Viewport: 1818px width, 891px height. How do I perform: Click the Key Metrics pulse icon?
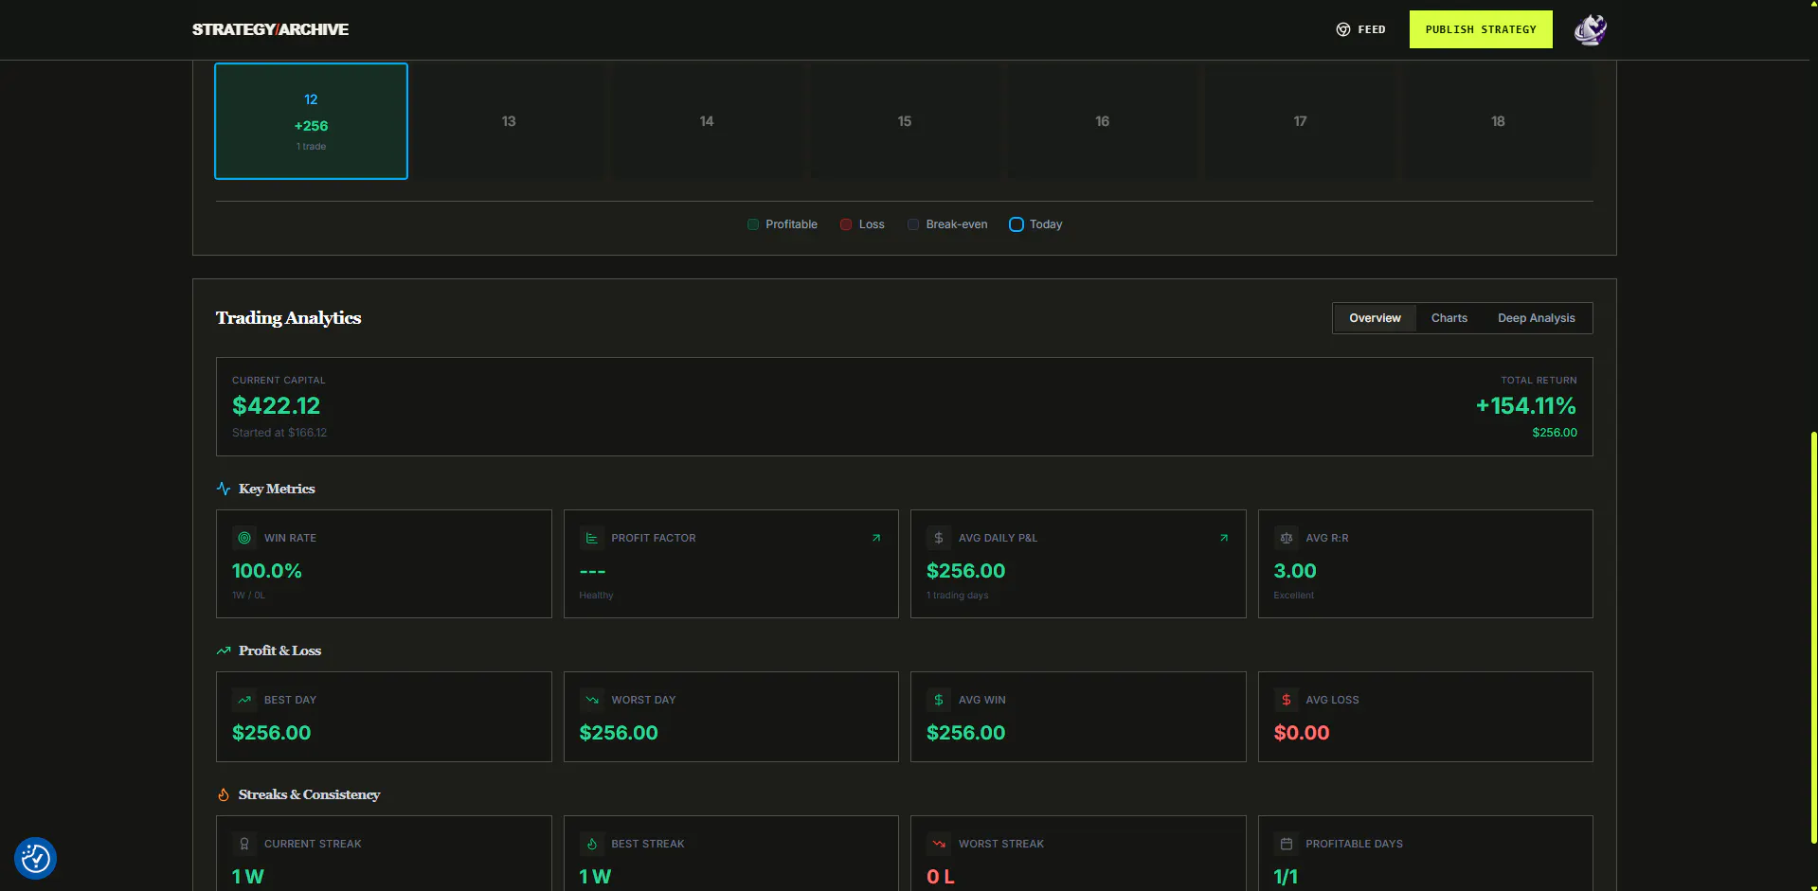pyautogui.click(x=224, y=489)
